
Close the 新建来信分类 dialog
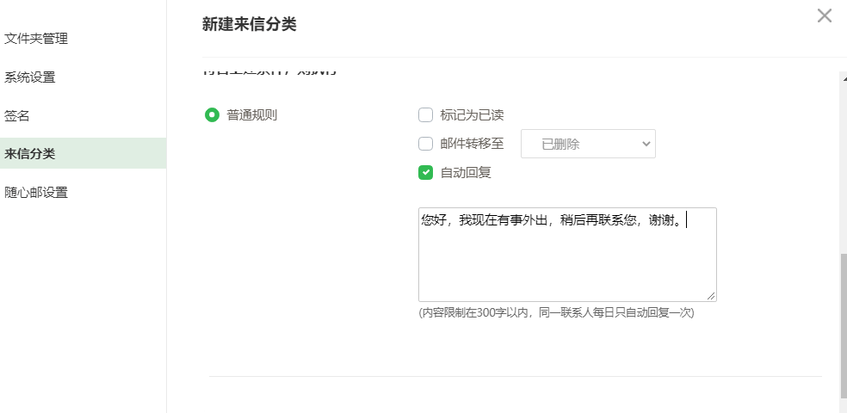pyautogui.click(x=824, y=15)
